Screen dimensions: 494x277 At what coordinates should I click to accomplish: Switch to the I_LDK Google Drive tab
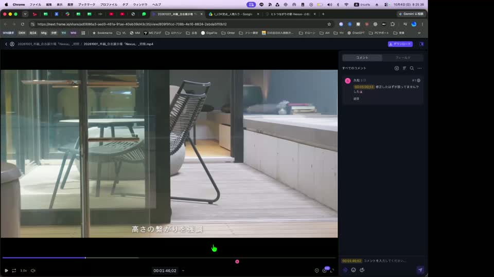point(234,14)
